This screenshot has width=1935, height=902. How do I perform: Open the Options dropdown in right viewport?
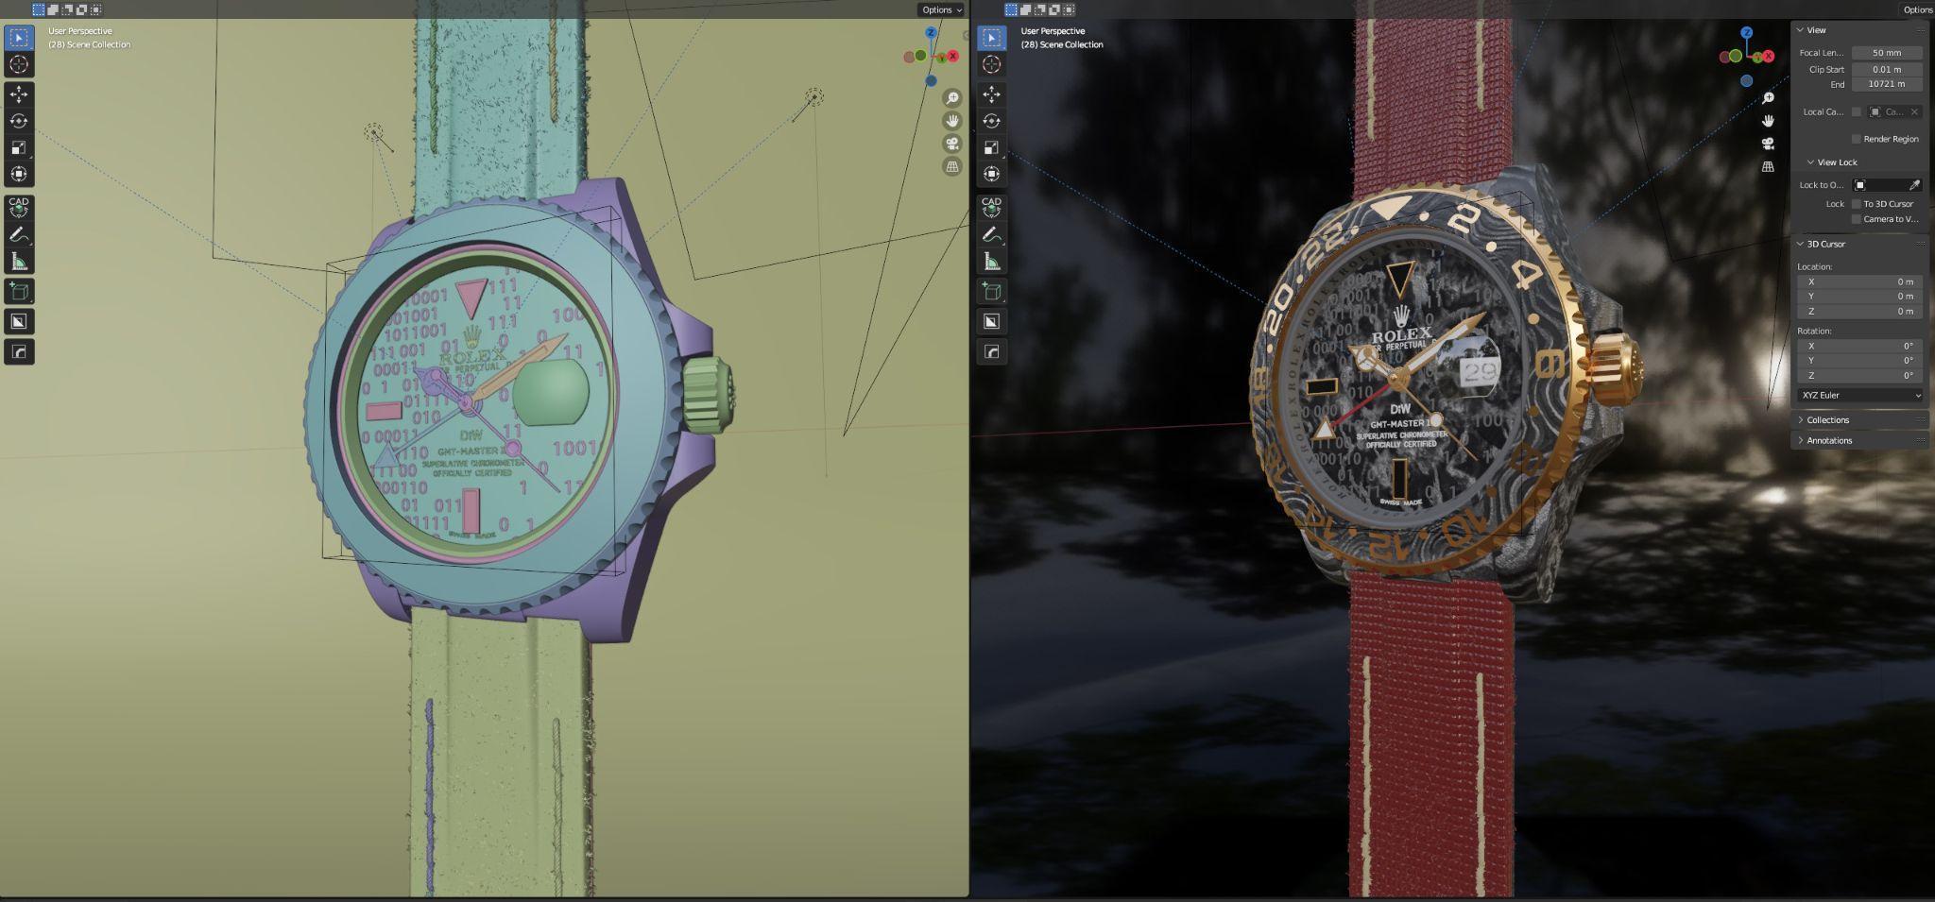pos(1917,9)
